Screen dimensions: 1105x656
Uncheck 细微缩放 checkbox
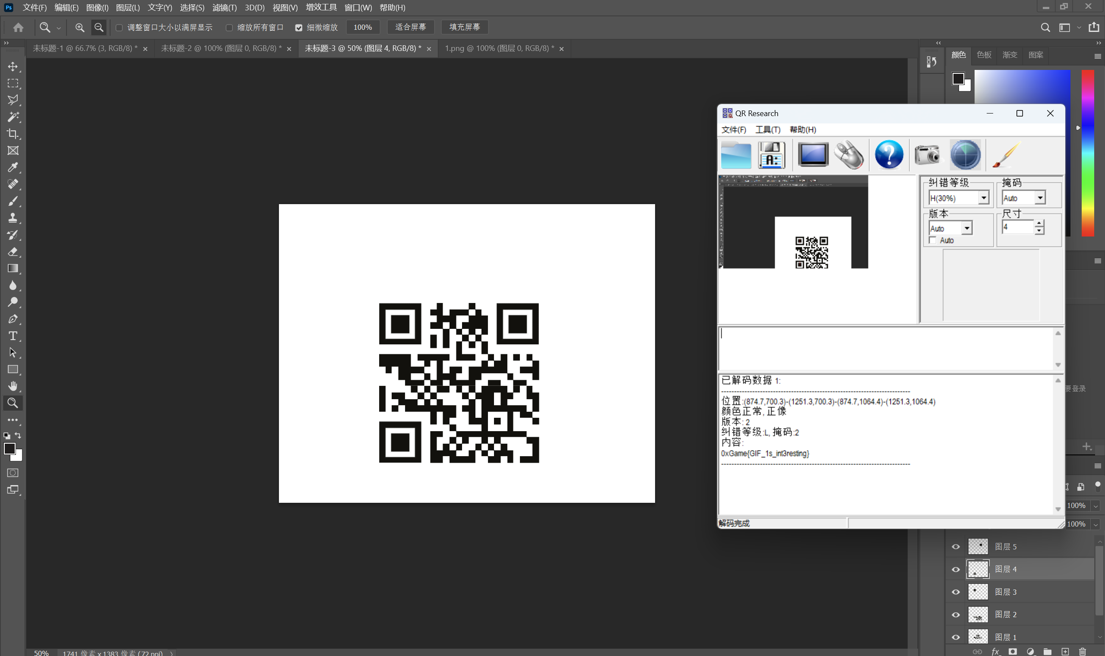coord(299,28)
